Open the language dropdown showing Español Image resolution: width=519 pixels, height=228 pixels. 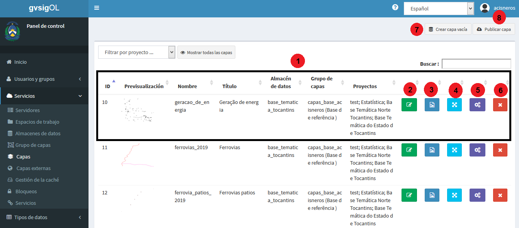click(x=439, y=9)
